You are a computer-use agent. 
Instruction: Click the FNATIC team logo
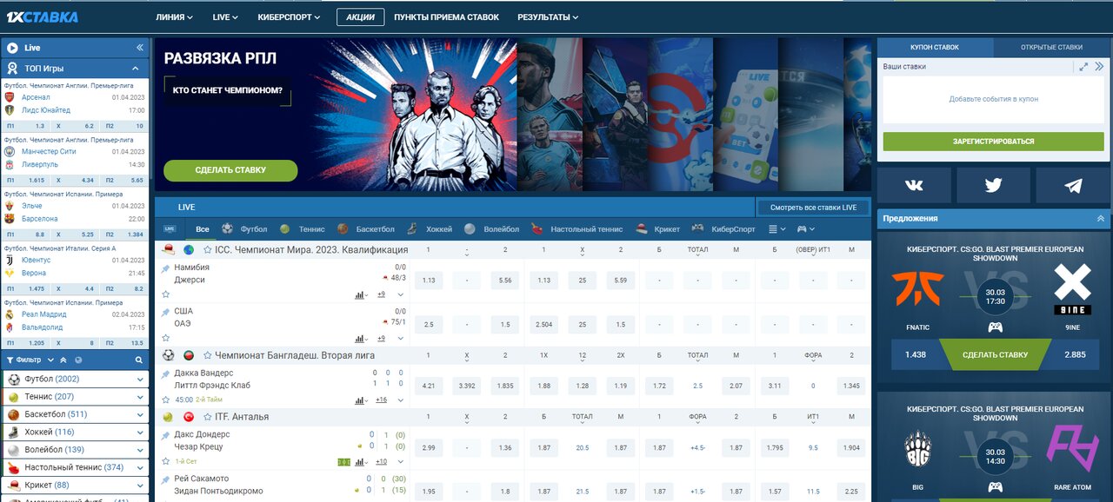pos(917,289)
